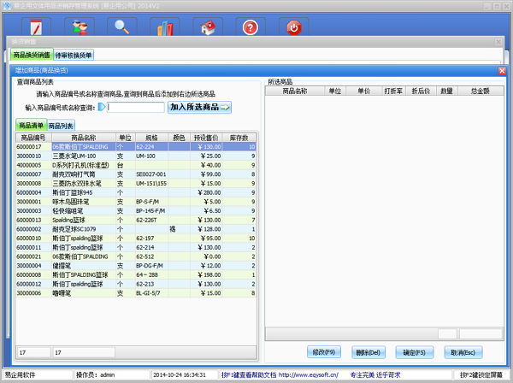513x383 pixels.
Task: Select row 健握笔
Action: 136,266
